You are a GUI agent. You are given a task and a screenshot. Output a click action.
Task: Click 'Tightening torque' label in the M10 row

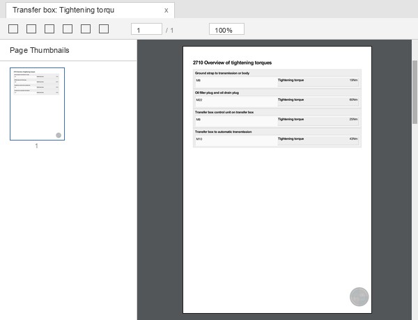tap(291, 138)
